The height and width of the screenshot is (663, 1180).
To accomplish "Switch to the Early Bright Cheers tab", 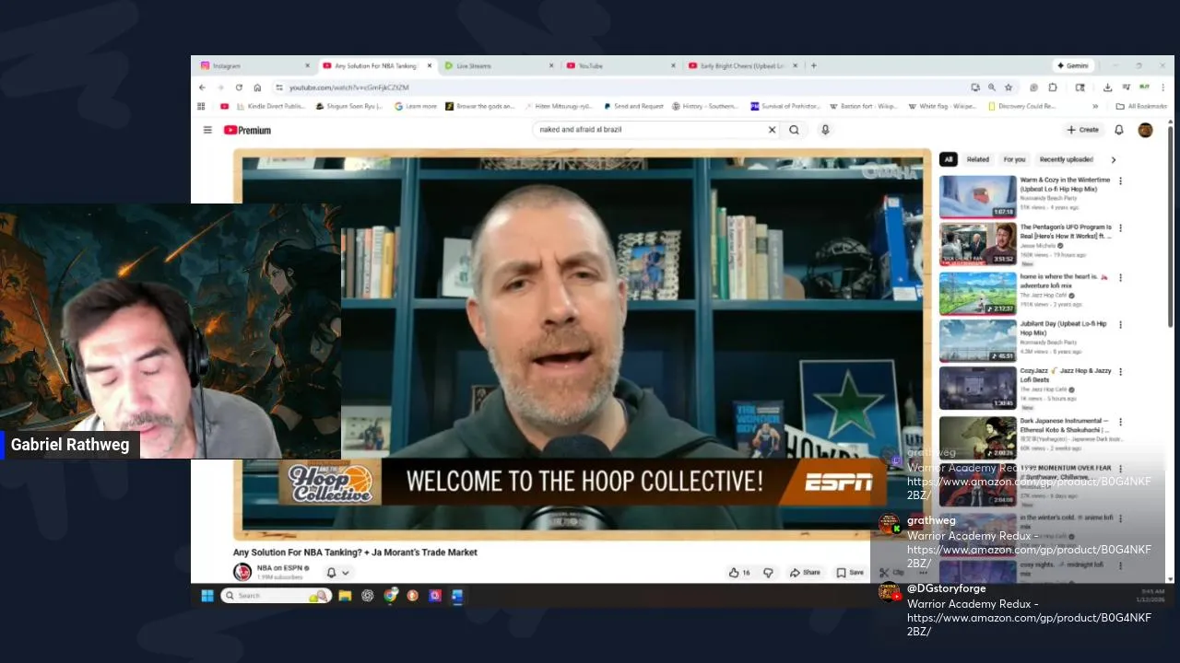I will (742, 65).
